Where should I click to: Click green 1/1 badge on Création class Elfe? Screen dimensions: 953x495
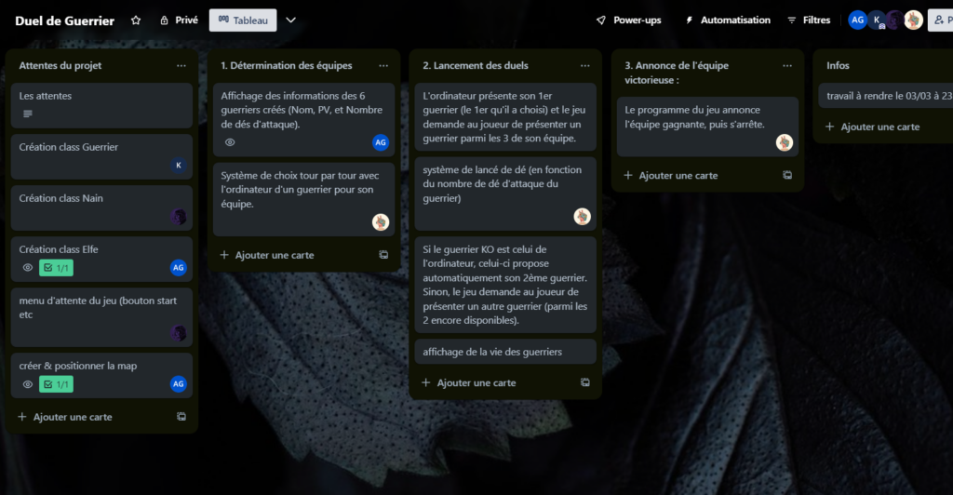click(x=56, y=268)
